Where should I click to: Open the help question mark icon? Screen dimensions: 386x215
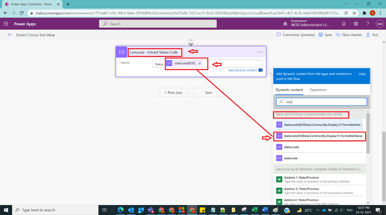[367, 24]
